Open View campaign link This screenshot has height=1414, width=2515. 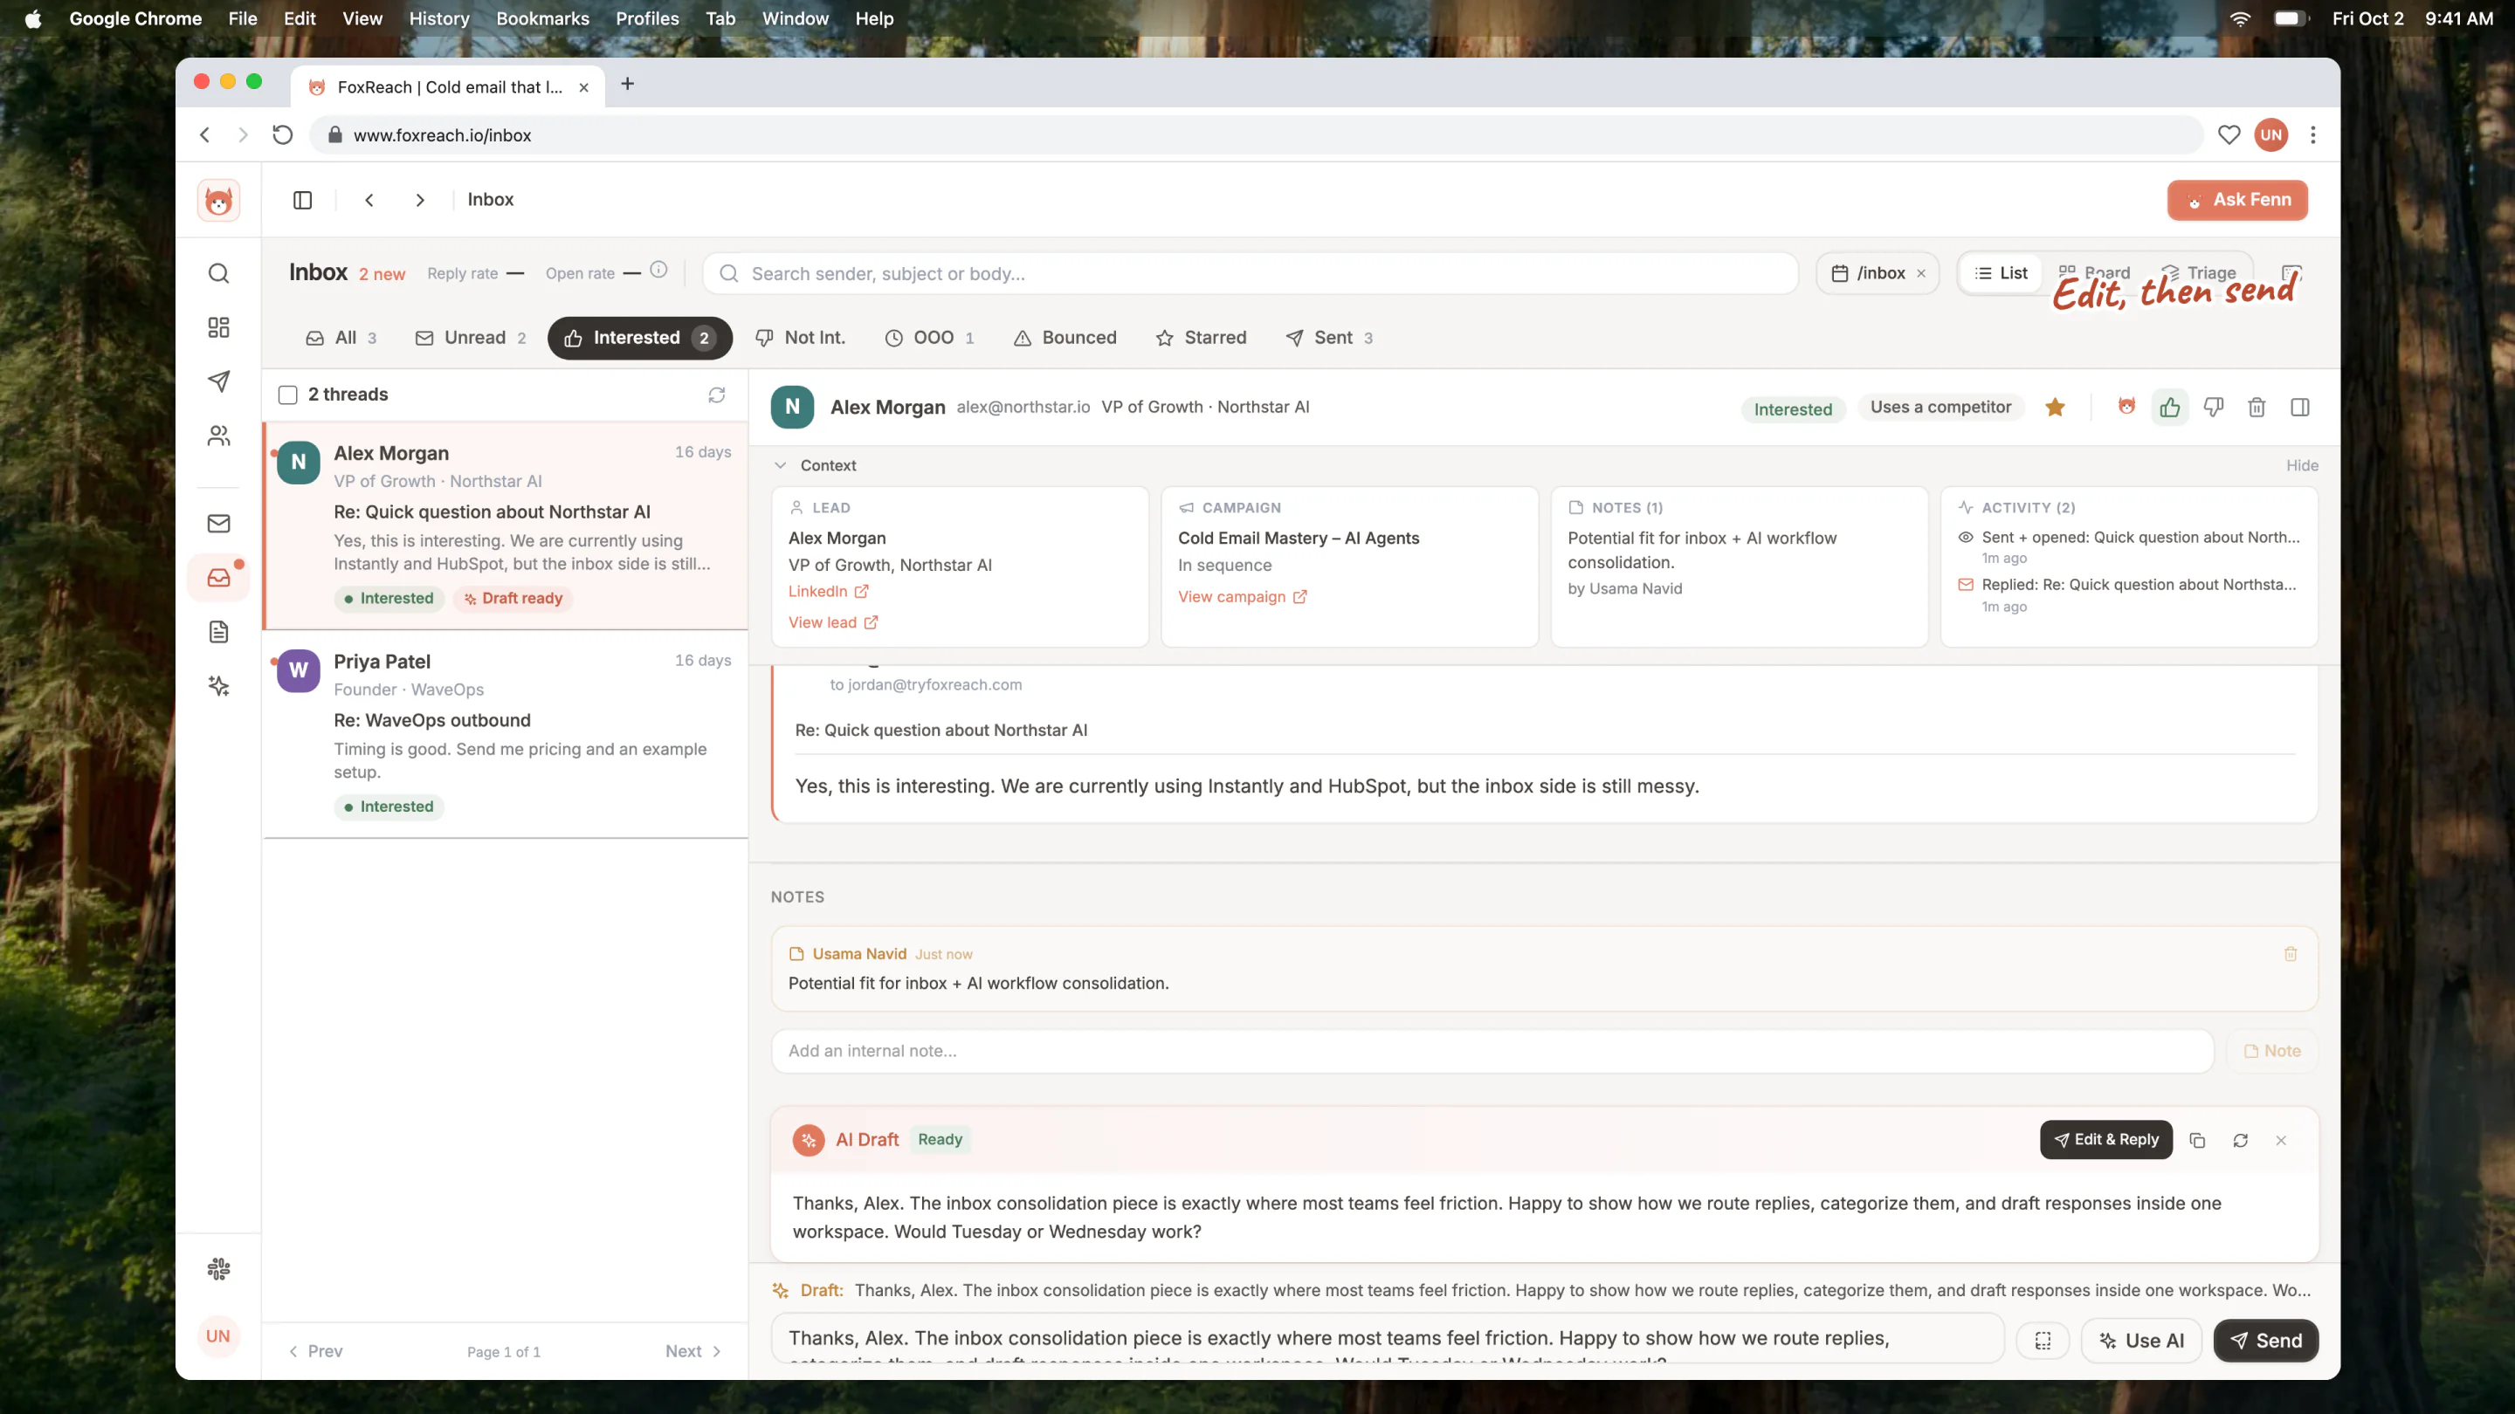point(1242,597)
